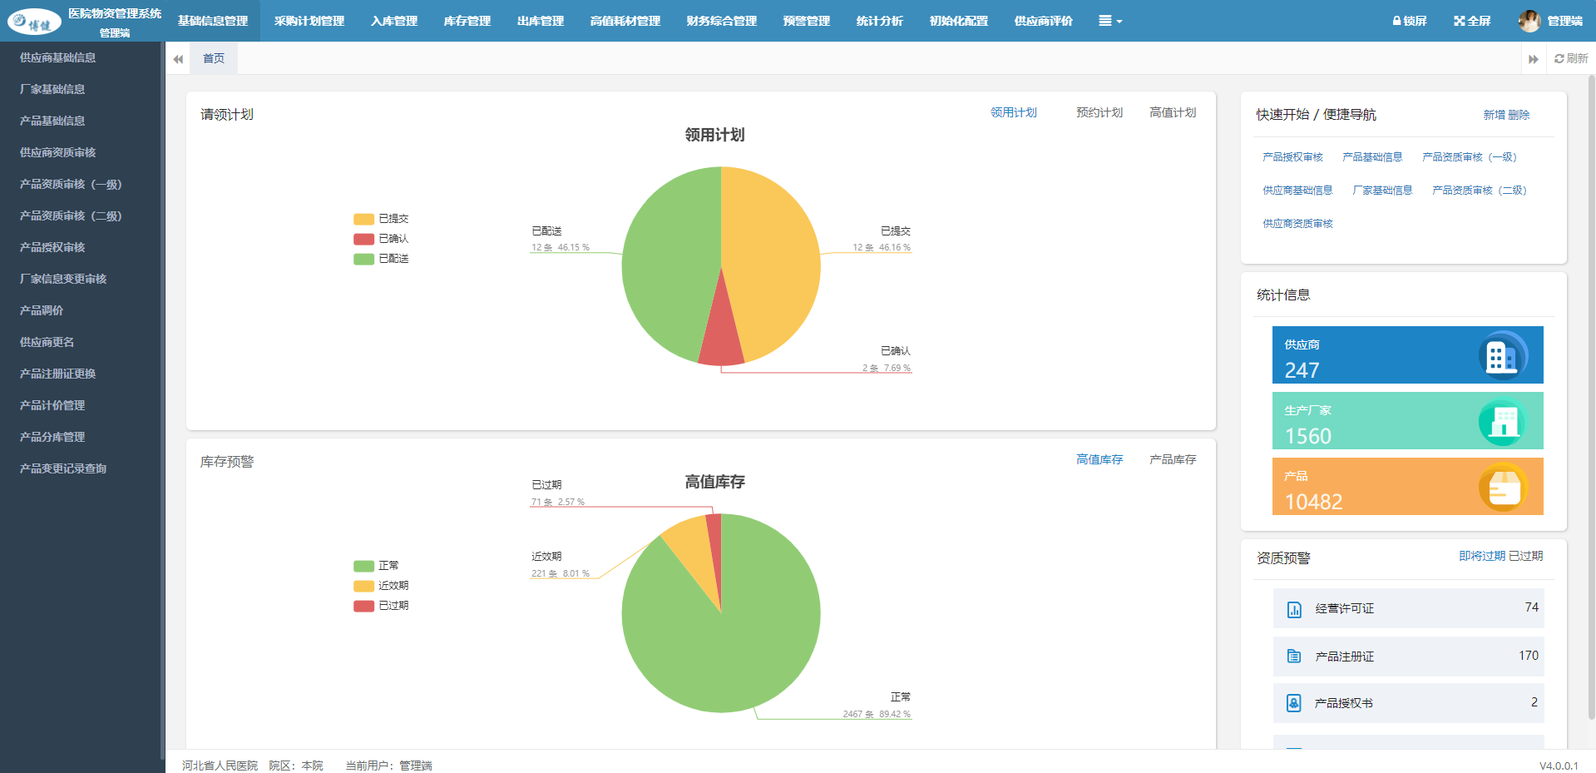Click 删除 in quick navigation

coord(1519,115)
